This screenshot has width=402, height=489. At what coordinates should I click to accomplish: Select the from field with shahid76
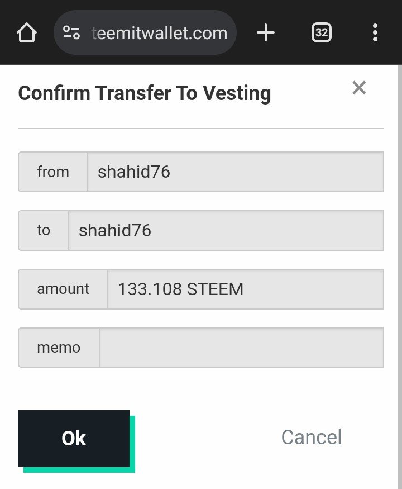235,172
